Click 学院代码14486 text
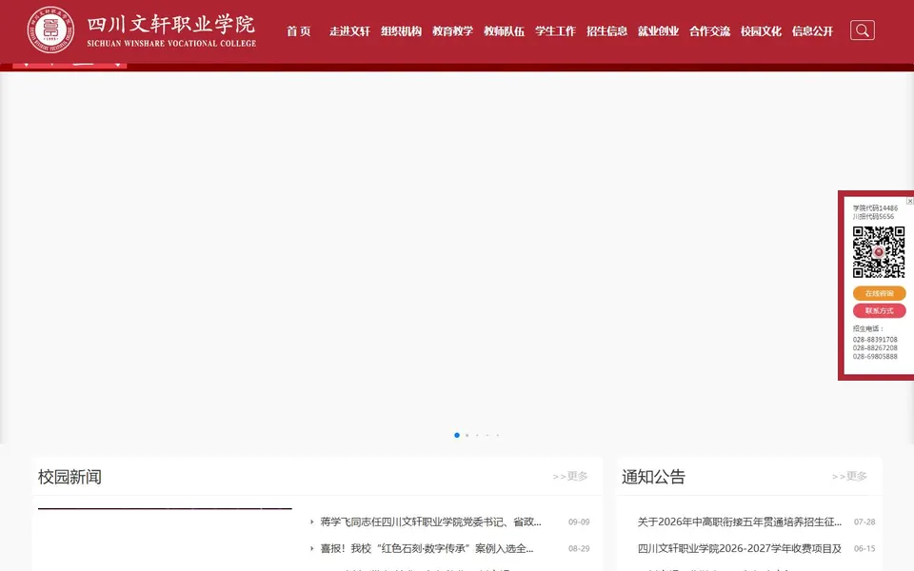The height and width of the screenshot is (571, 914). [875, 208]
